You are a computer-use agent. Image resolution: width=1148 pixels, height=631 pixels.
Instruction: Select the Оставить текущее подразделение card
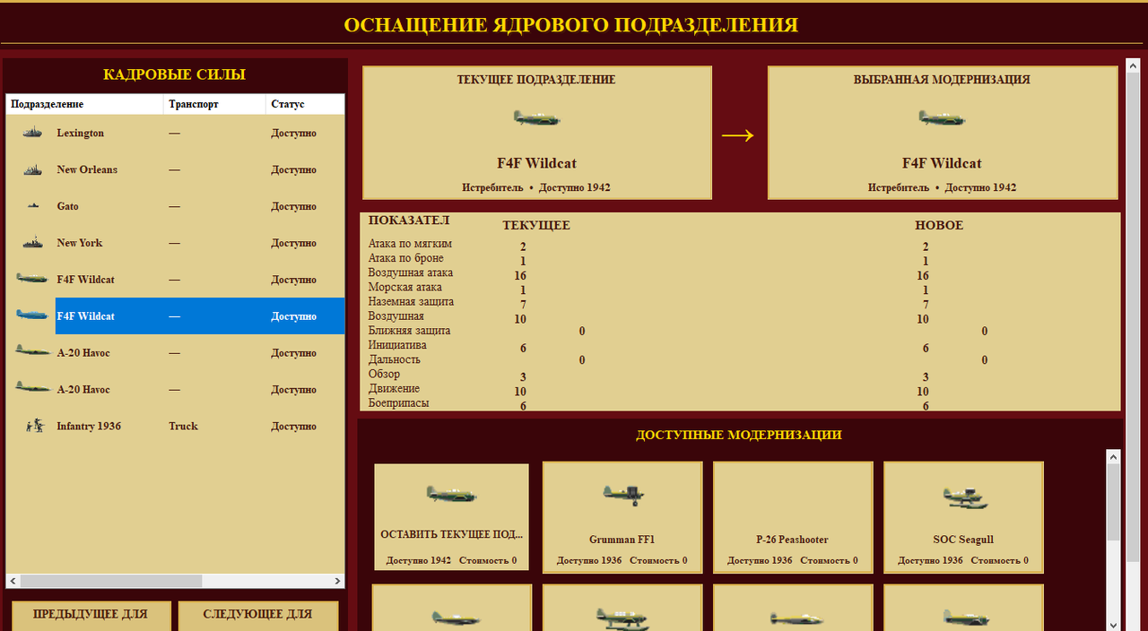[x=451, y=517]
